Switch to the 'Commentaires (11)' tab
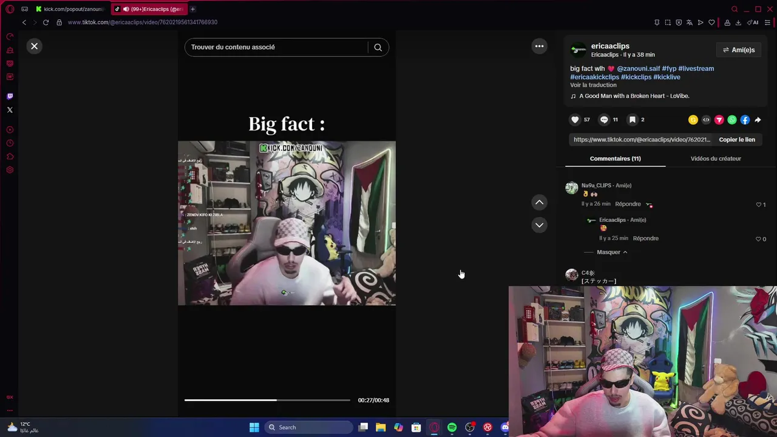 (x=615, y=158)
